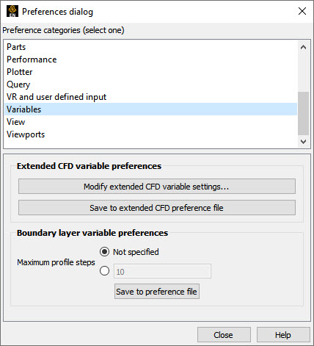Close the Preferences dialog with X
The height and width of the screenshot is (346, 314).
pyautogui.click(x=302, y=11)
